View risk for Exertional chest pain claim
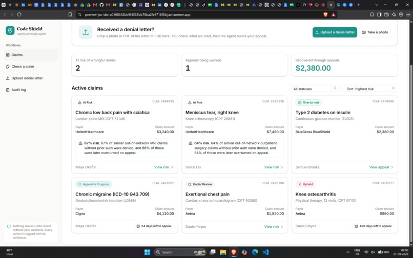The image size is (413, 258). click(x=274, y=227)
